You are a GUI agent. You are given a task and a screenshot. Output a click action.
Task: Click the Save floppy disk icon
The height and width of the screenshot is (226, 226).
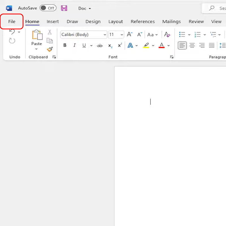click(x=64, y=8)
